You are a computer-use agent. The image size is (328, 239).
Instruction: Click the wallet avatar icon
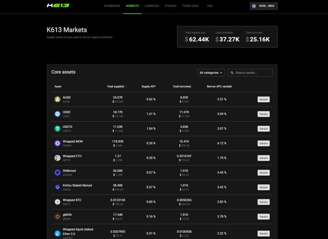(x=254, y=6)
